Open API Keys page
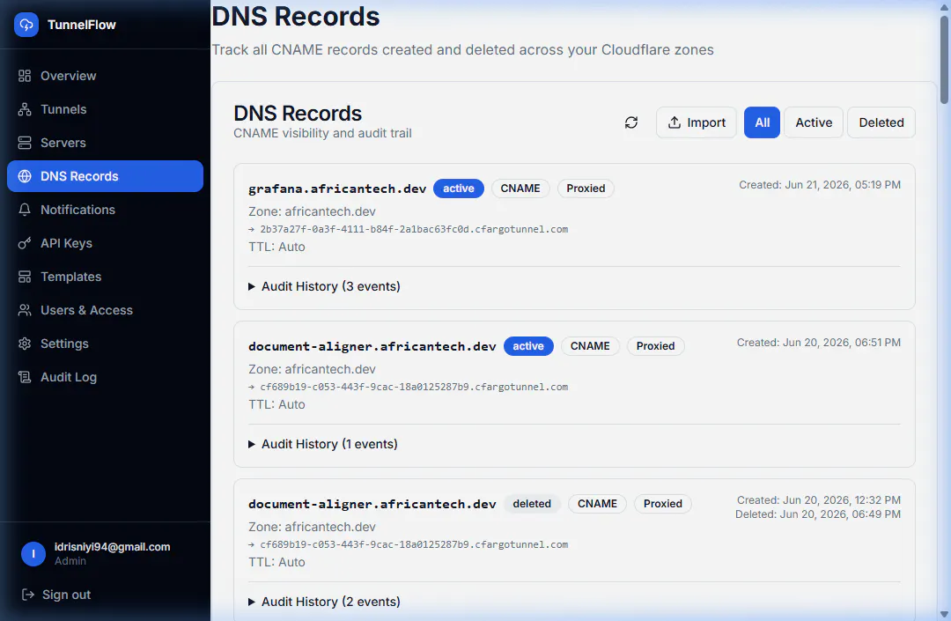 tap(105, 243)
